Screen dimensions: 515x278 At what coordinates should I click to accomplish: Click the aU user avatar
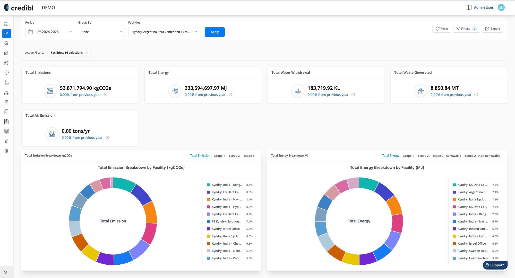(501, 7)
